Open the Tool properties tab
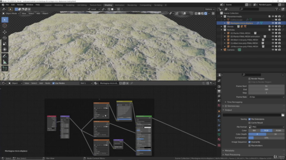 219,81
